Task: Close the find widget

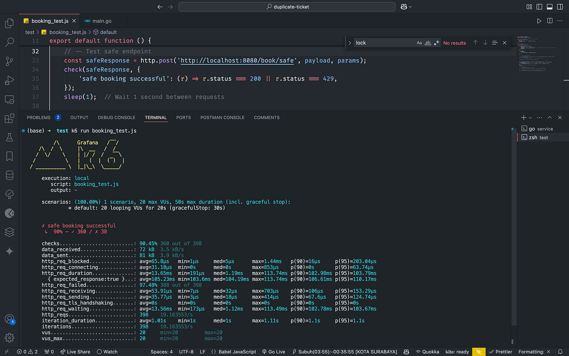Action: [504, 43]
